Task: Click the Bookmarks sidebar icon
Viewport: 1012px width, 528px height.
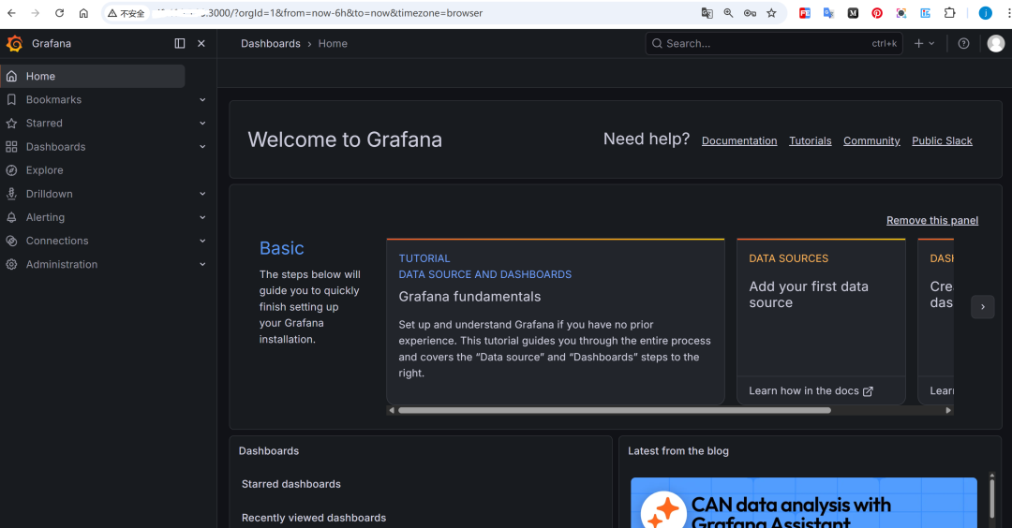Action: 11,100
